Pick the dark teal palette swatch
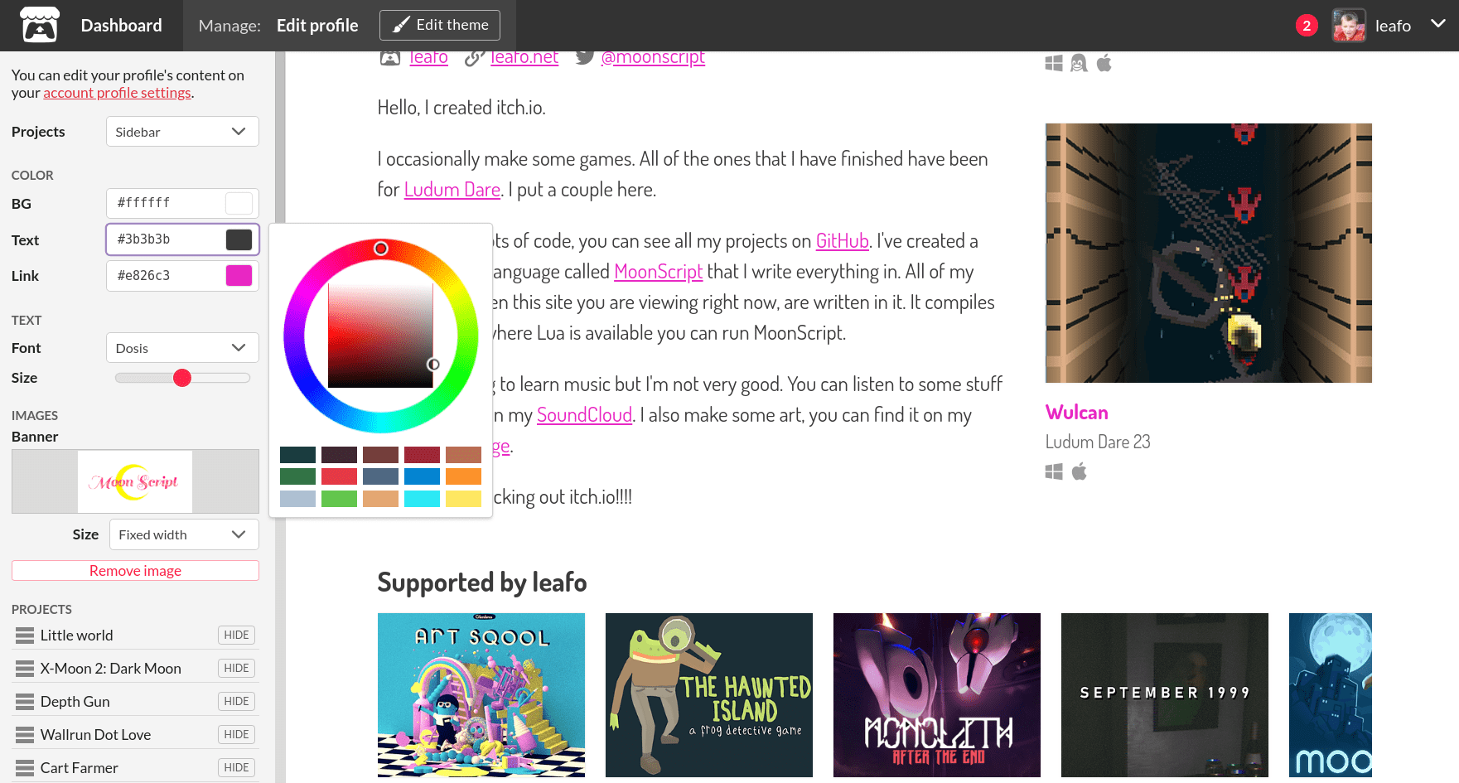This screenshot has height=783, width=1459. [297, 455]
